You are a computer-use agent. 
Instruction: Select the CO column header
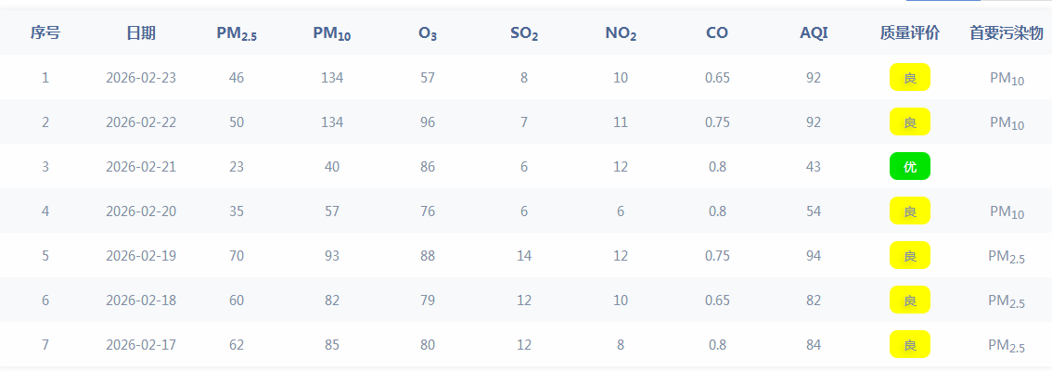717,33
